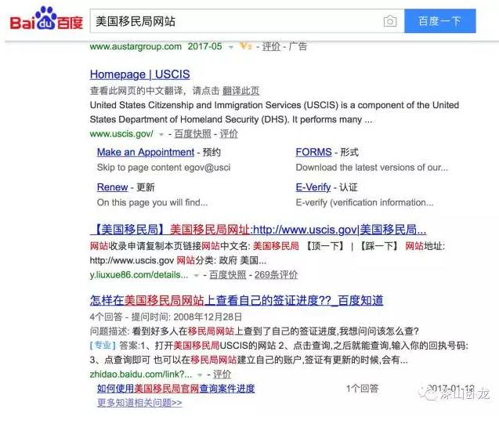Open the Make an Appointment sublink
Image resolution: width=499 pixels, height=424 pixels.
[145, 152]
